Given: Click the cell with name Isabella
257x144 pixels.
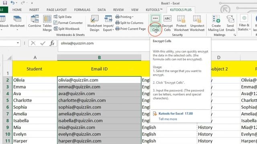Looking at the screenshot, I should [x=35, y=121].
